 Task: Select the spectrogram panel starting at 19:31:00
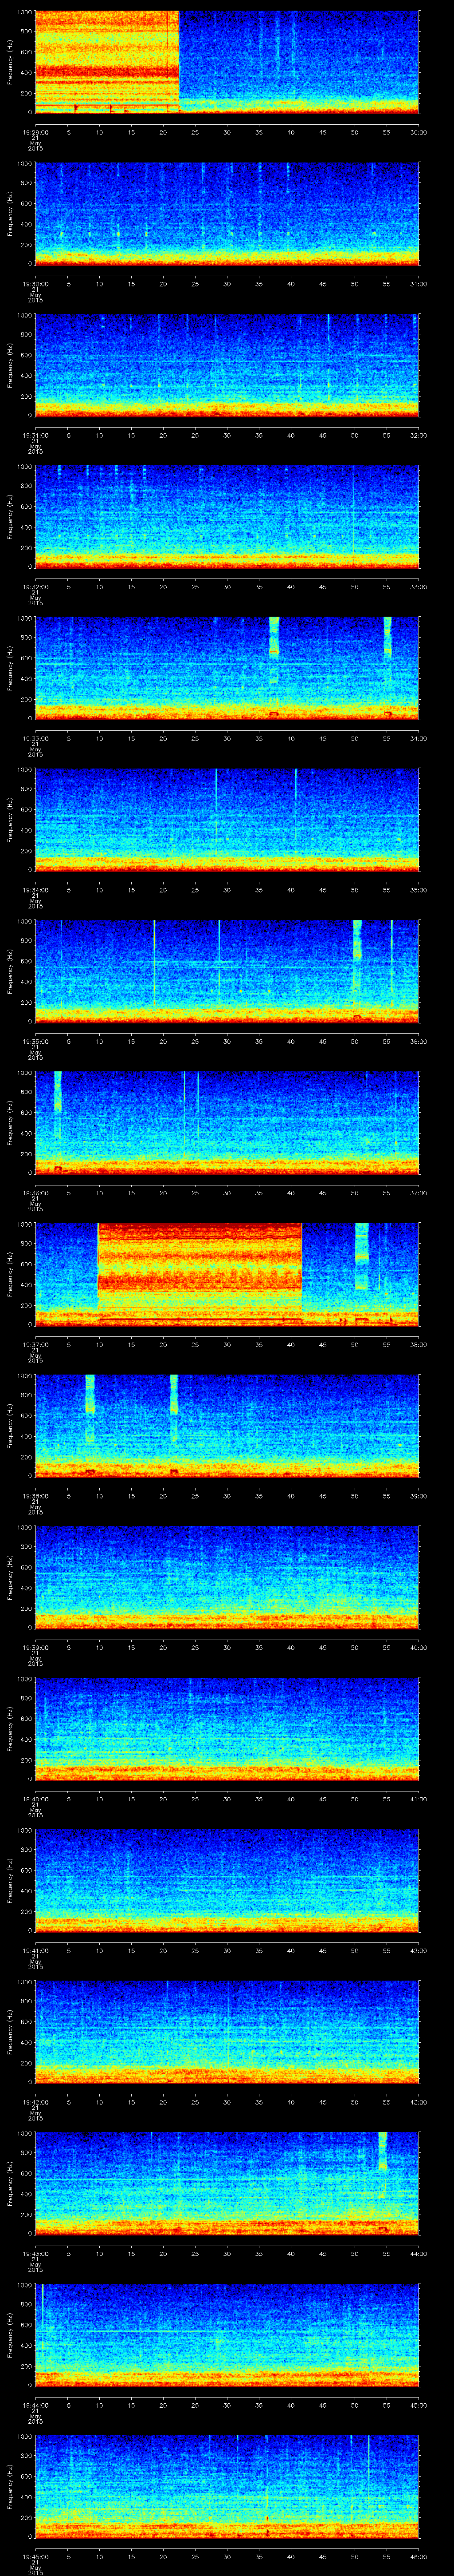227,365
